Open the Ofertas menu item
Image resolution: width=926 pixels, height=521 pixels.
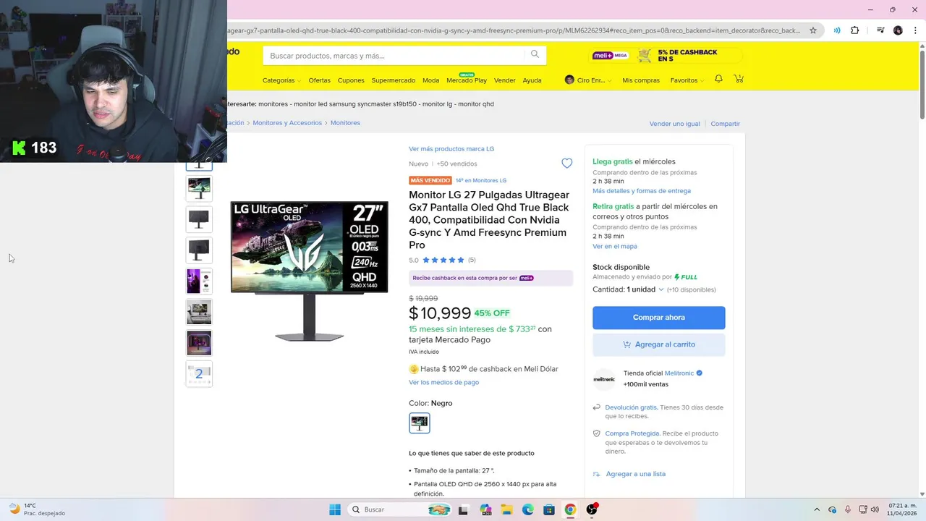point(319,80)
